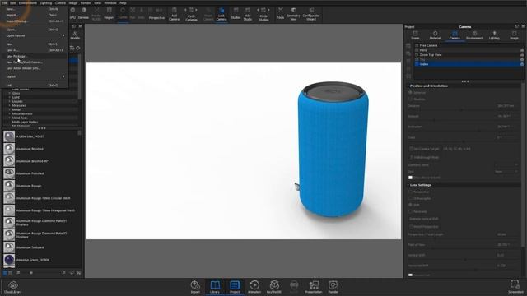Click the Add Studio toolbar icon

pyautogui.click(x=248, y=14)
